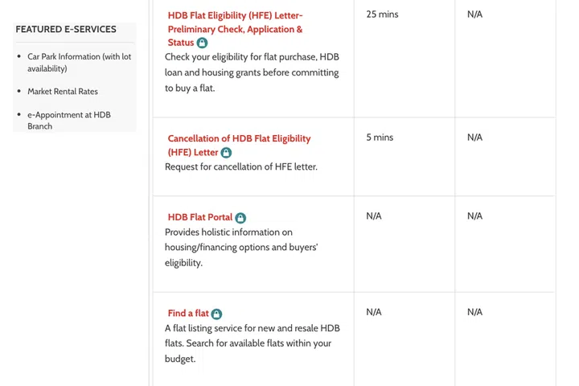
Task: Click the FEATURED E-SERVICES heading
Action: tap(66, 30)
